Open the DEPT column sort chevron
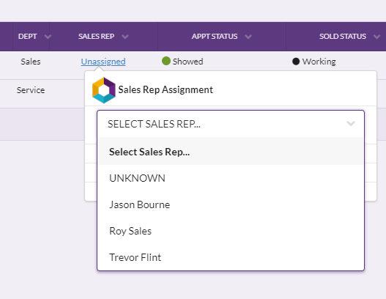This screenshot has width=386, height=299. [x=48, y=37]
